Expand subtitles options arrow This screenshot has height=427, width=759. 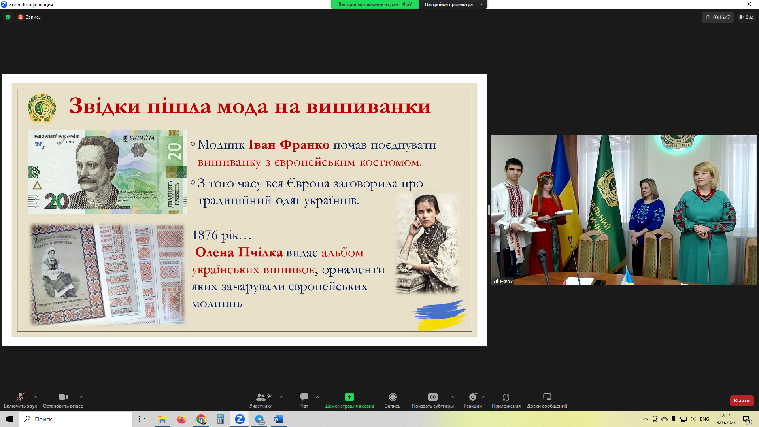click(452, 397)
